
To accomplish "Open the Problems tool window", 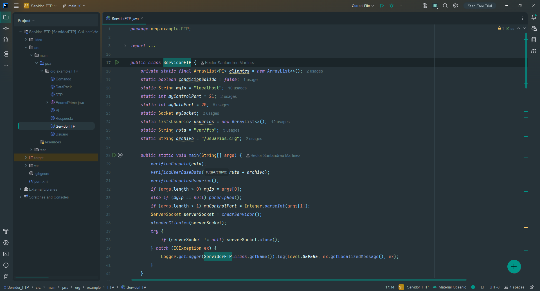I will click(6, 265).
